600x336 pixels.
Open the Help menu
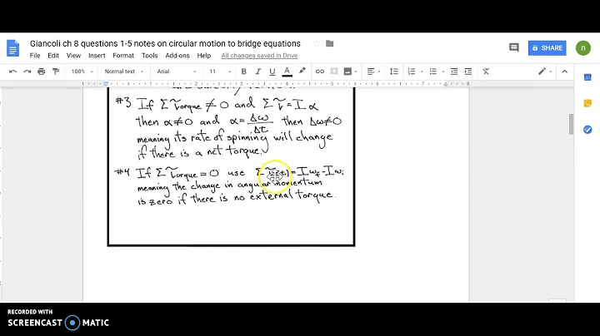coord(204,56)
